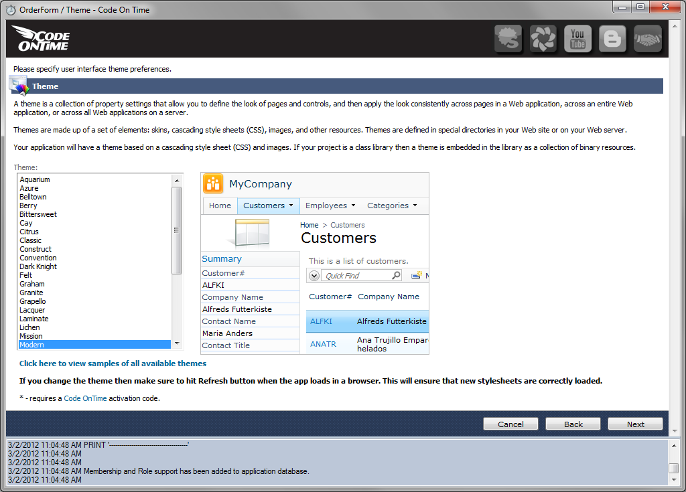Select the Modern theme

(x=94, y=345)
